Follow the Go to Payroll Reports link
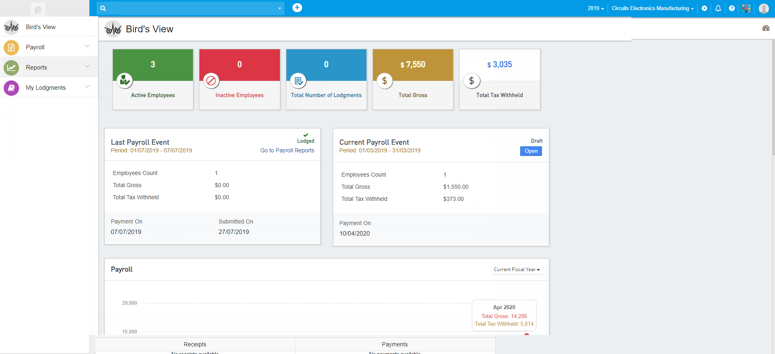 pos(287,150)
